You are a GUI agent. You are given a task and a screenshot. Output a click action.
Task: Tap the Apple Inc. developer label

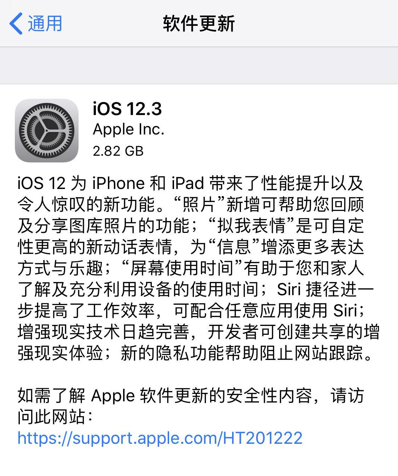(128, 130)
